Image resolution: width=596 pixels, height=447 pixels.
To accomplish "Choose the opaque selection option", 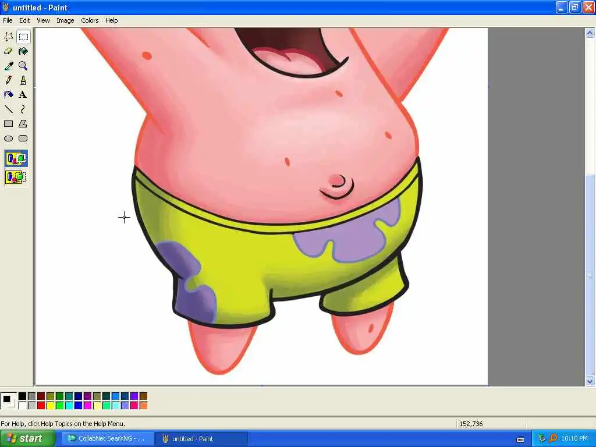I will tap(16, 158).
